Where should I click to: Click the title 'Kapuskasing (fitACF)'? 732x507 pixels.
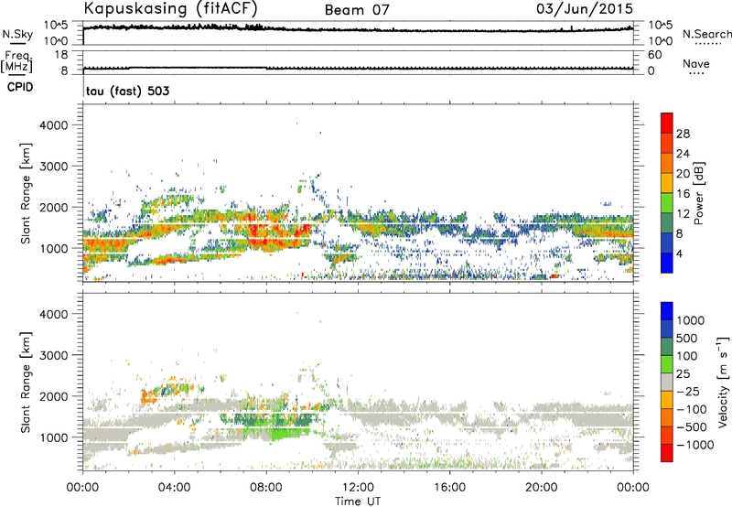[170, 8]
